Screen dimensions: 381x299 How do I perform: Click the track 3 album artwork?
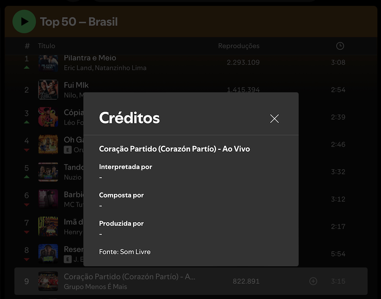coord(48,117)
